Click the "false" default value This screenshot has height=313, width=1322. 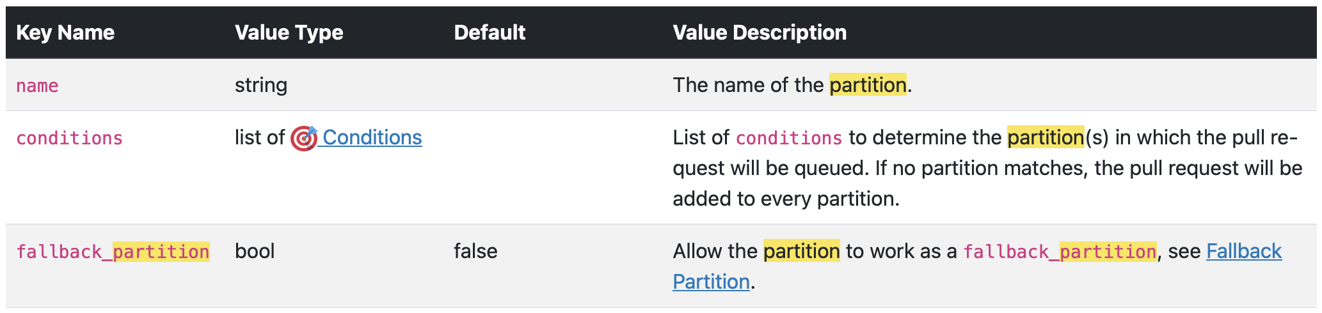[475, 251]
